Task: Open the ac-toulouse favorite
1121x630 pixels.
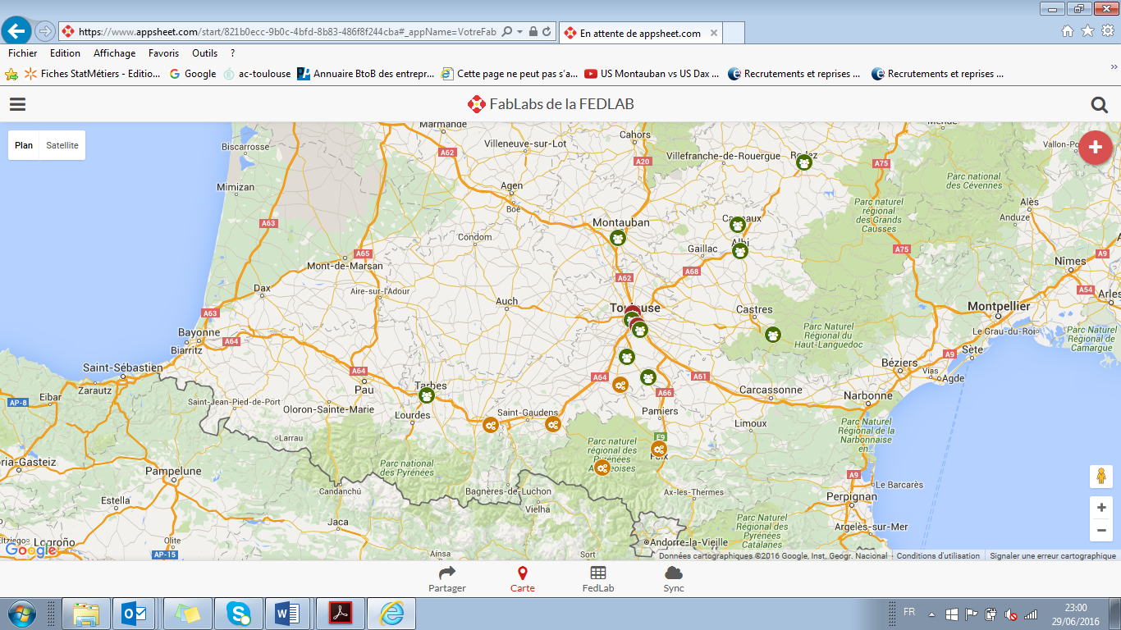Action: point(257,74)
